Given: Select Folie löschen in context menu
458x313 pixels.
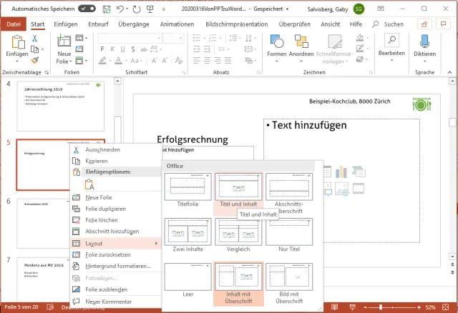Looking at the screenshot, I should [102, 219].
